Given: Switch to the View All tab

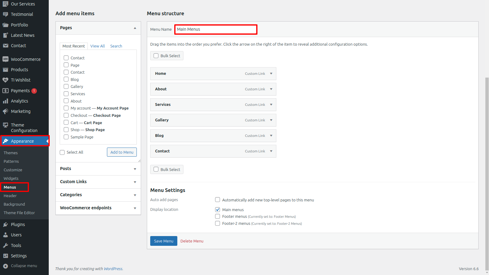Looking at the screenshot, I should click(x=97, y=46).
